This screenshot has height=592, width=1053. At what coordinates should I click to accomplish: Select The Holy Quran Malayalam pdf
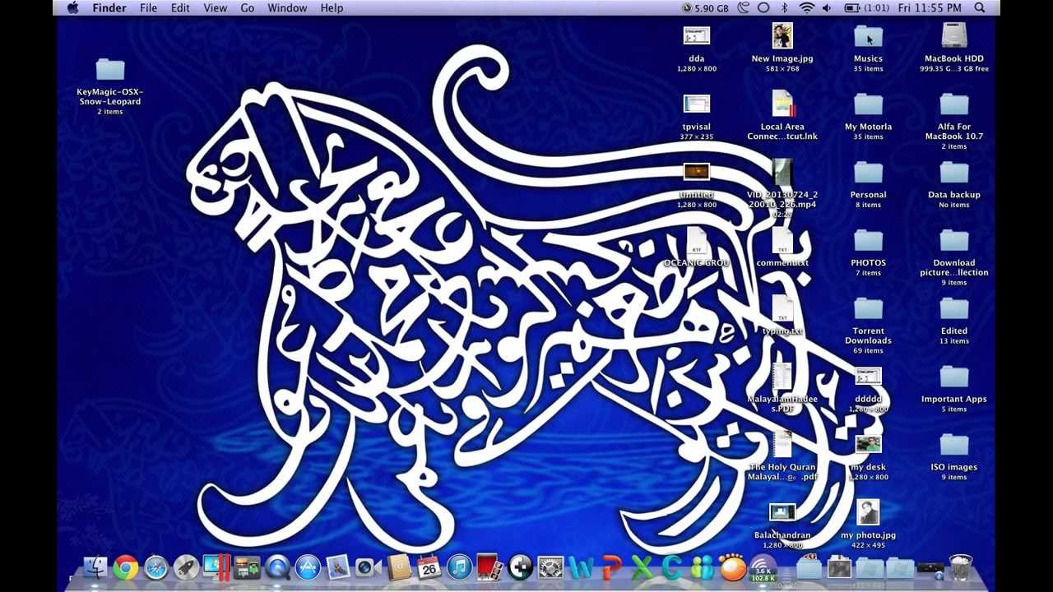point(782,445)
